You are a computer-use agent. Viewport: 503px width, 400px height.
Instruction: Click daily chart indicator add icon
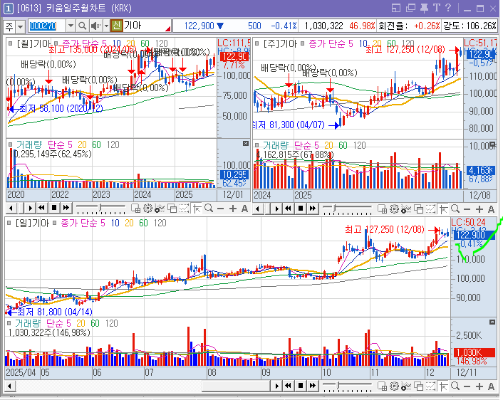pyautogui.click(x=406, y=386)
